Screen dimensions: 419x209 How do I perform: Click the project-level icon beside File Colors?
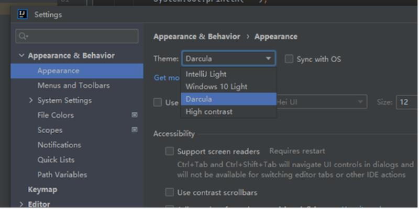click(x=135, y=115)
